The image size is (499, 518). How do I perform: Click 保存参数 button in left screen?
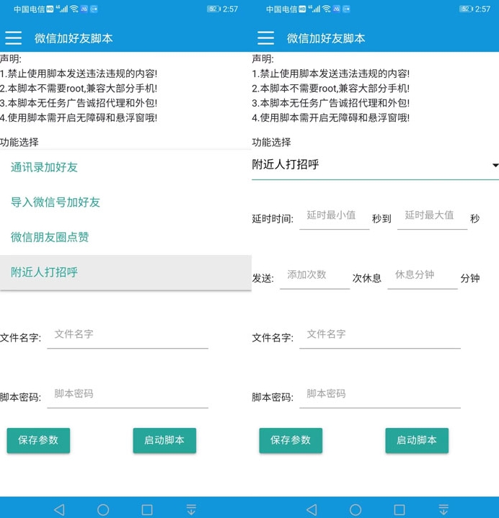click(x=38, y=440)
